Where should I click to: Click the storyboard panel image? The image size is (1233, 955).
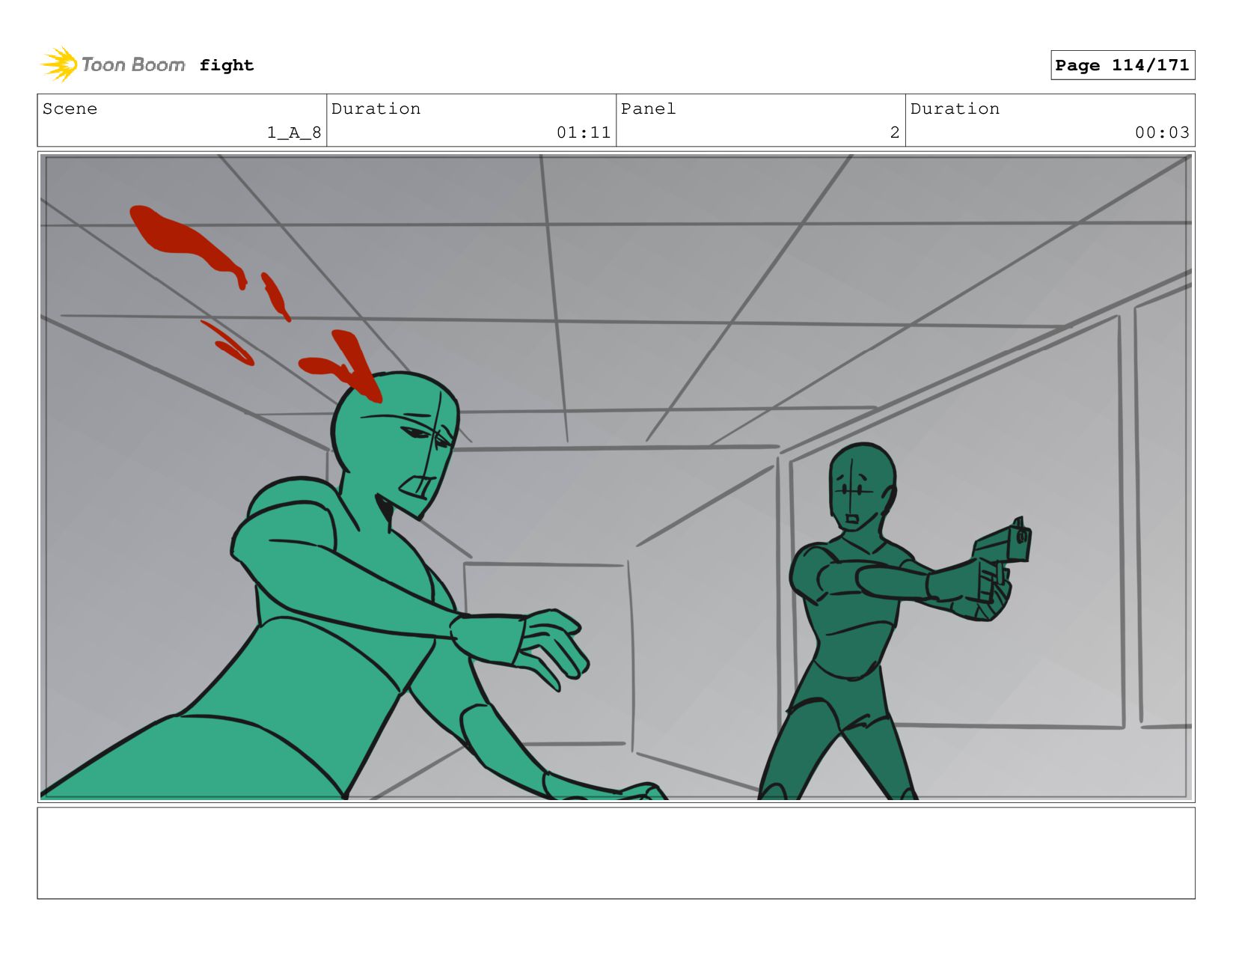616,477
